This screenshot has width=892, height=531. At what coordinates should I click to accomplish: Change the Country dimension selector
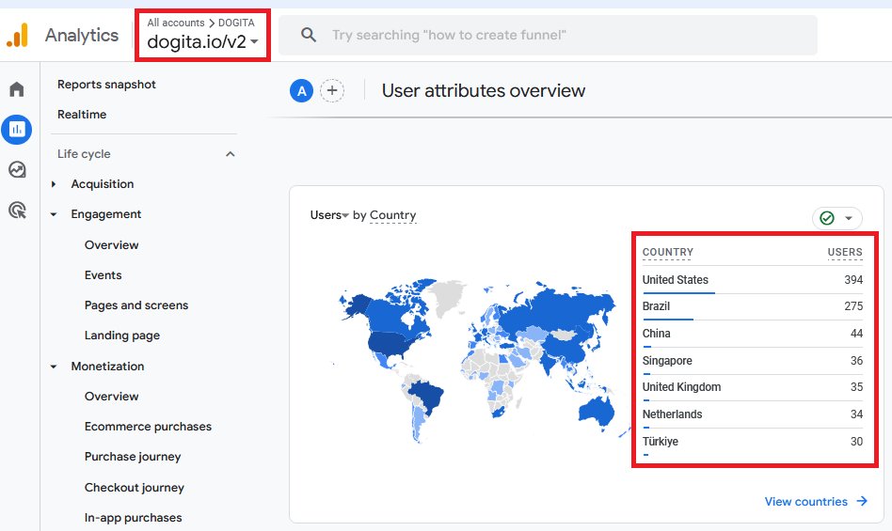393,215
